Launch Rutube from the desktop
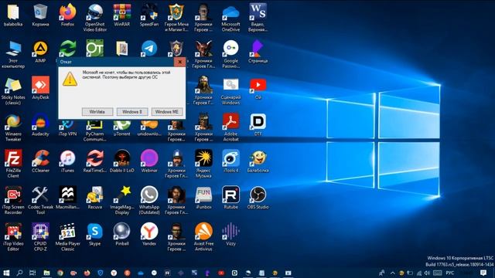 point(230,198)
